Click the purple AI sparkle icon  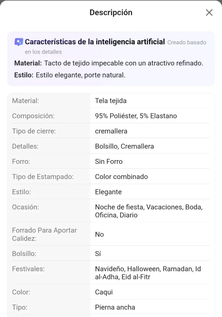(x=19, y=42)
